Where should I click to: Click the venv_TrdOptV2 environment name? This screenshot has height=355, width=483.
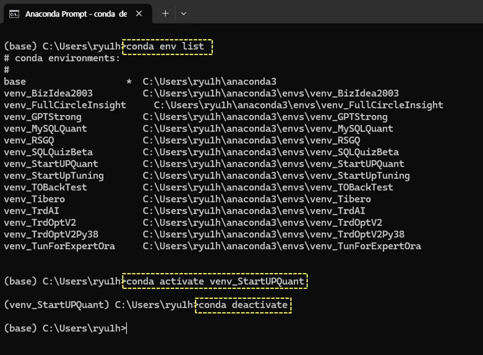(x=40, y=222)
